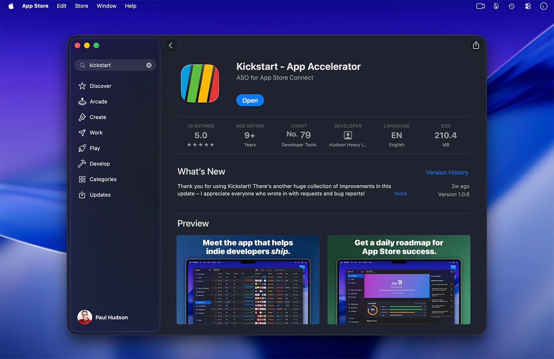Open the Edit menu
Viewport: 554px width, 359px height.
coord(62,6)
